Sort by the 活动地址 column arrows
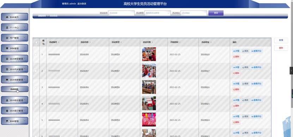This screenshot has width=293, height=137. click(211, 42)
